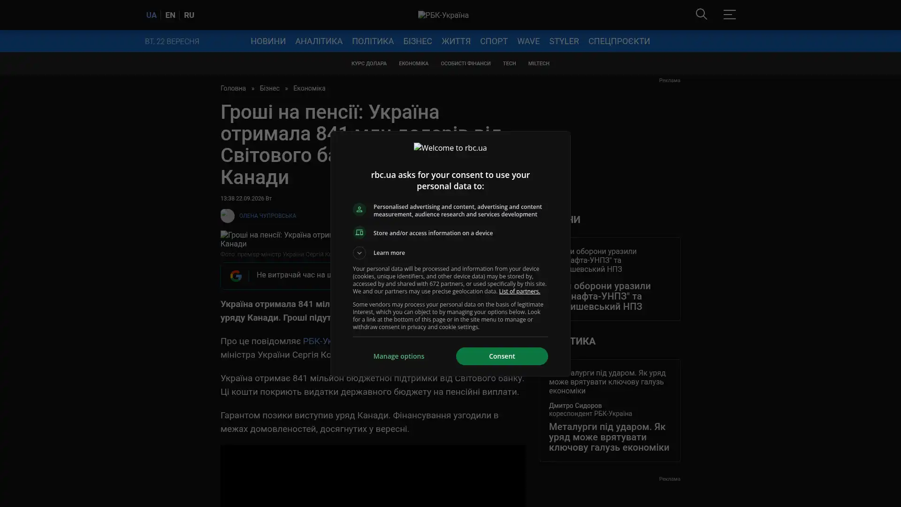Screen dimensions: 901x507
Task: Go to the WAVE section
Action: point(528,41)
